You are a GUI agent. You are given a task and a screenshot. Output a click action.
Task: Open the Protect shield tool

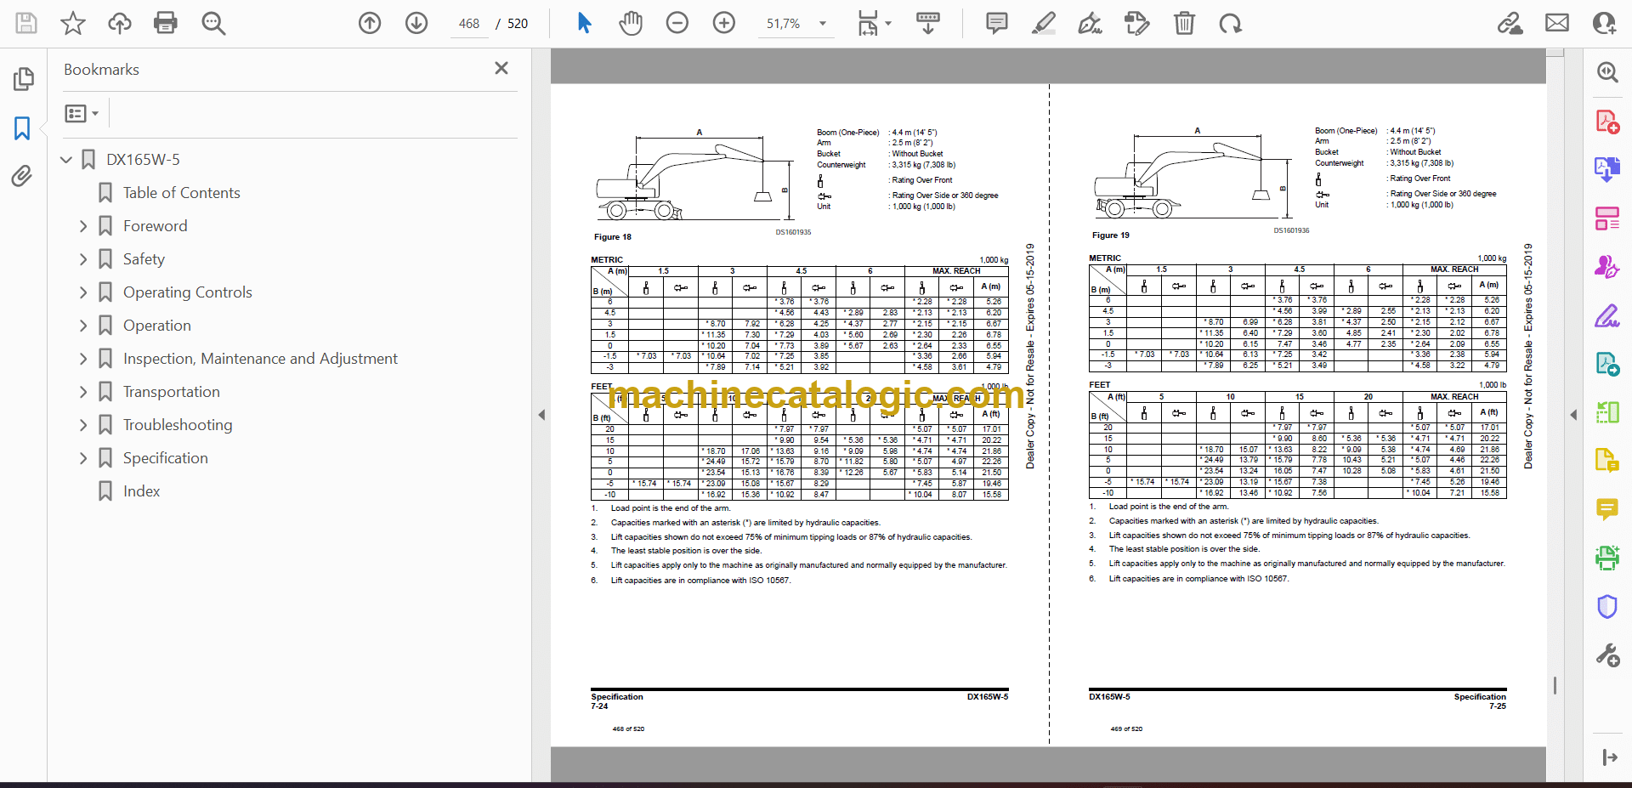coord(1606,606)
